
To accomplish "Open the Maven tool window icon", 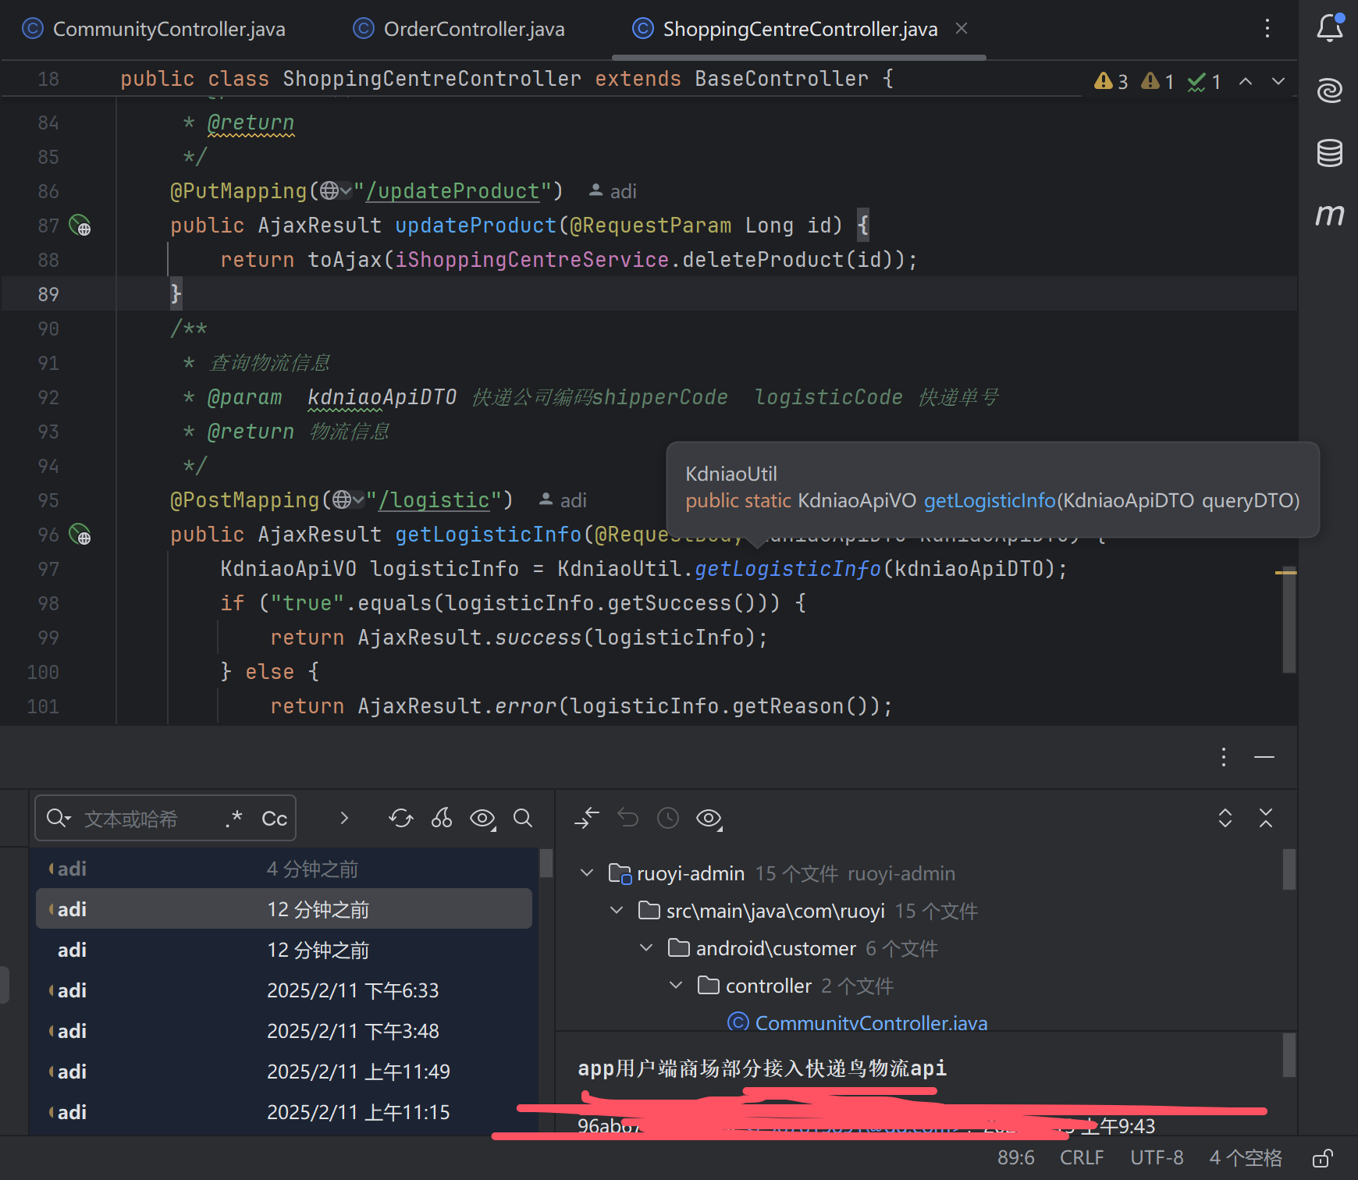I will click(x=1329, y=215).
